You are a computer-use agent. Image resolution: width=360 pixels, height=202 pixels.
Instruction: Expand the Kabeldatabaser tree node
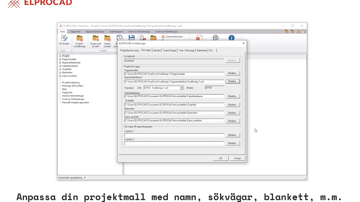coord(60,66)
